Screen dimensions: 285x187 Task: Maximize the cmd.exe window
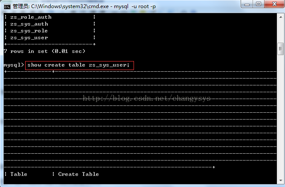point(259,4)
